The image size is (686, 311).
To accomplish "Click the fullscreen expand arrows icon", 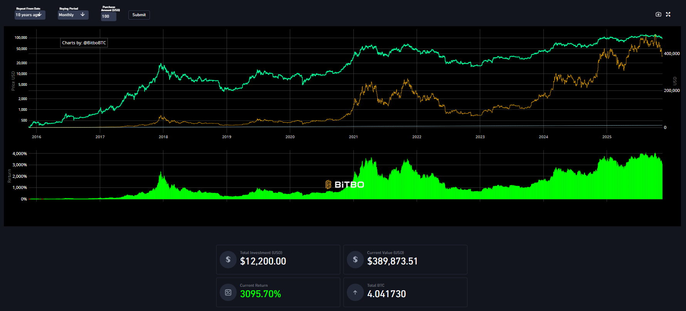I will [668, 14].
